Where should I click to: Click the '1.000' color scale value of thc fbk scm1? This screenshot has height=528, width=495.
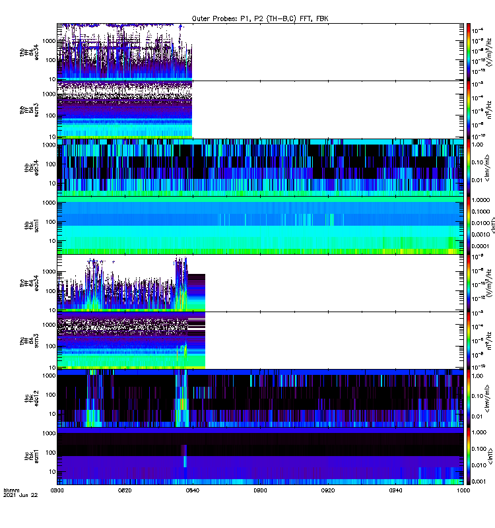479,432
